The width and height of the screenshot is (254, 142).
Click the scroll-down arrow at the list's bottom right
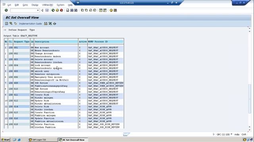pyautogui.click(x=250, y=130)
